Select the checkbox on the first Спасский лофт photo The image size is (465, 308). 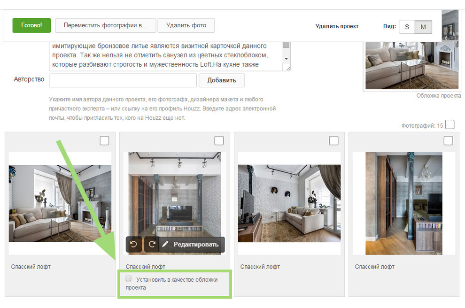pos(104,140)
